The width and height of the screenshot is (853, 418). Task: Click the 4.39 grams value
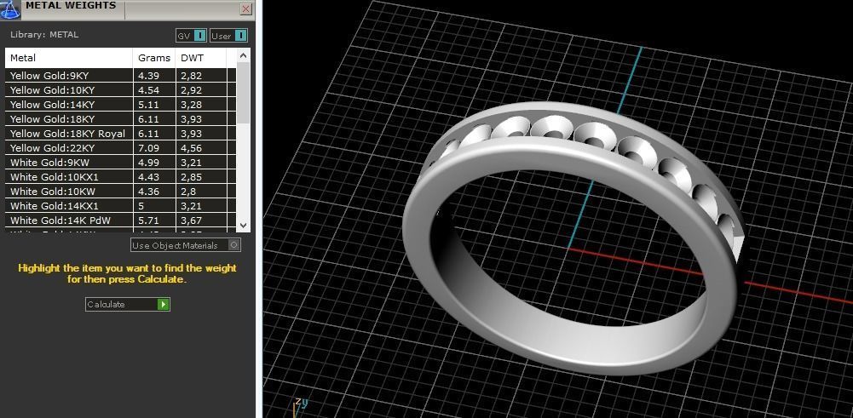148,76
